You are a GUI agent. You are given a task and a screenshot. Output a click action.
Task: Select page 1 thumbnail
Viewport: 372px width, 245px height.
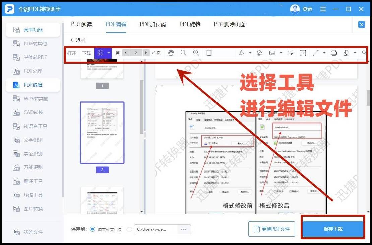(102, 69)
